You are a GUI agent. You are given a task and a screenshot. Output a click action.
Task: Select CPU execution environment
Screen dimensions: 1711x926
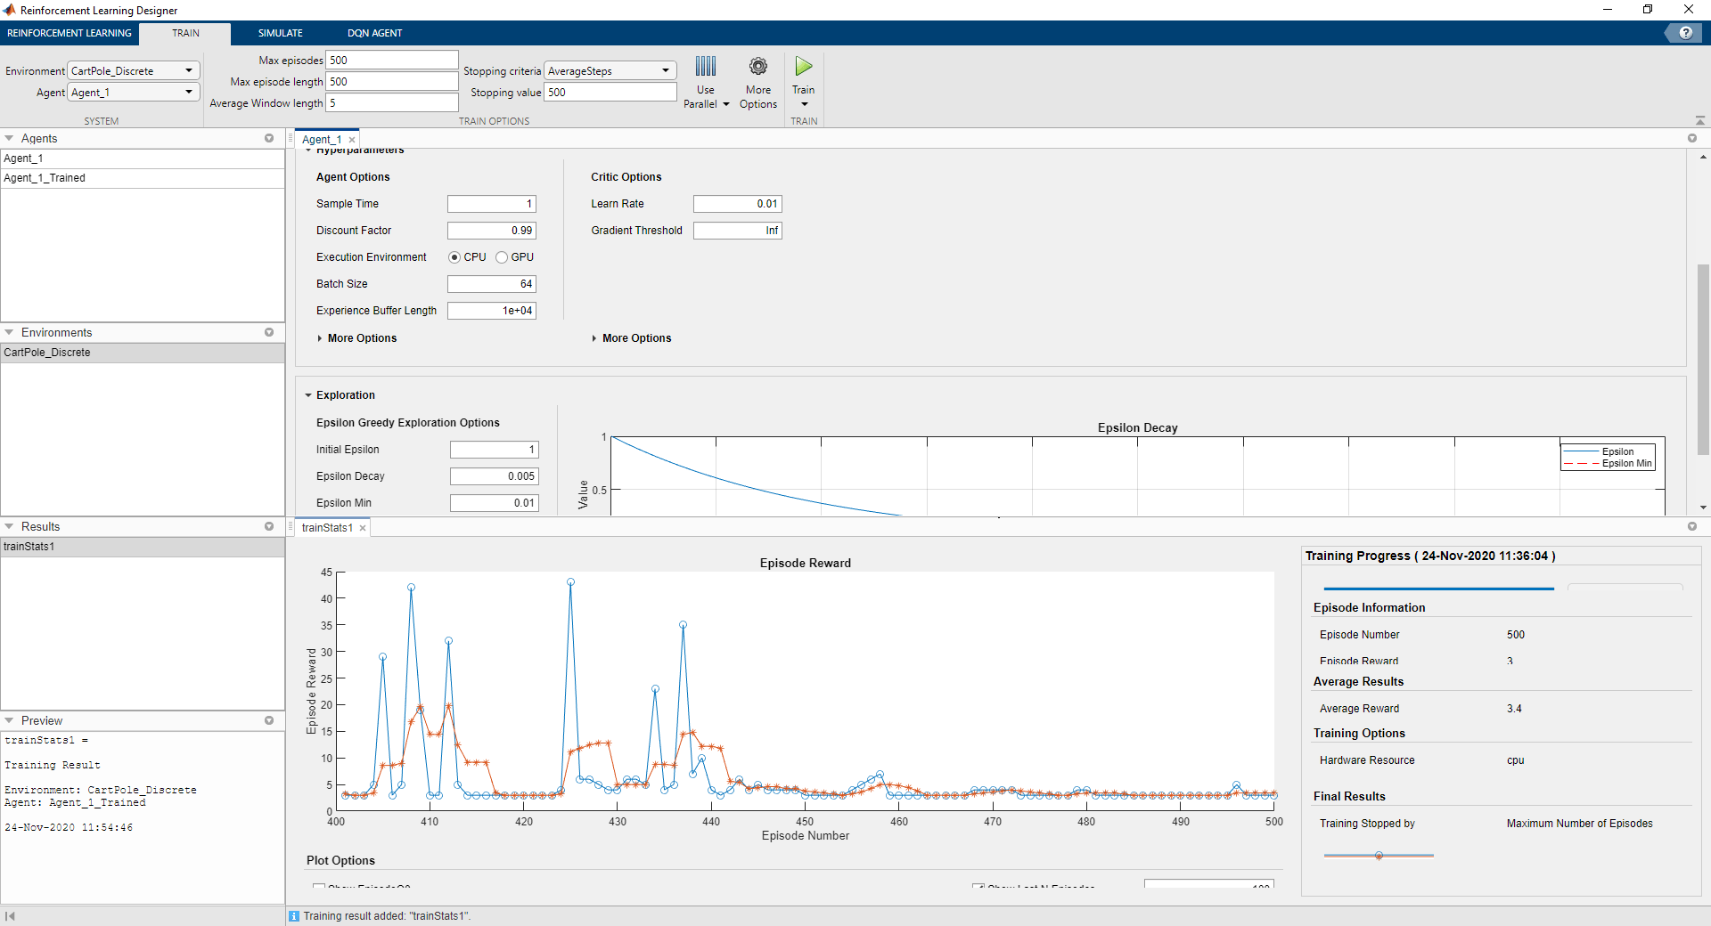(x=454, y=257)
